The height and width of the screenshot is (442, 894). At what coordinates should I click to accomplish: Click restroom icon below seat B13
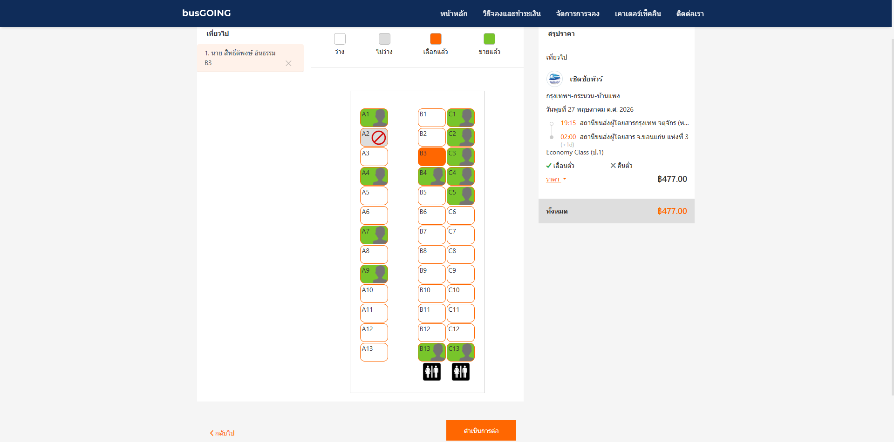432,372
